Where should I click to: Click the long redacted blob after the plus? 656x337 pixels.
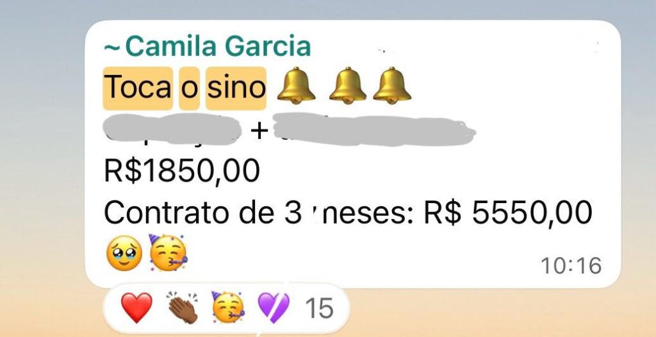pos(374,129)
